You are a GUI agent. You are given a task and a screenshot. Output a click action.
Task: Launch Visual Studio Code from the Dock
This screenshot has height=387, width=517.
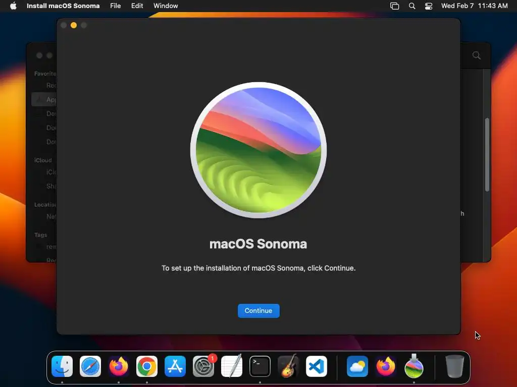coord(317,366)
